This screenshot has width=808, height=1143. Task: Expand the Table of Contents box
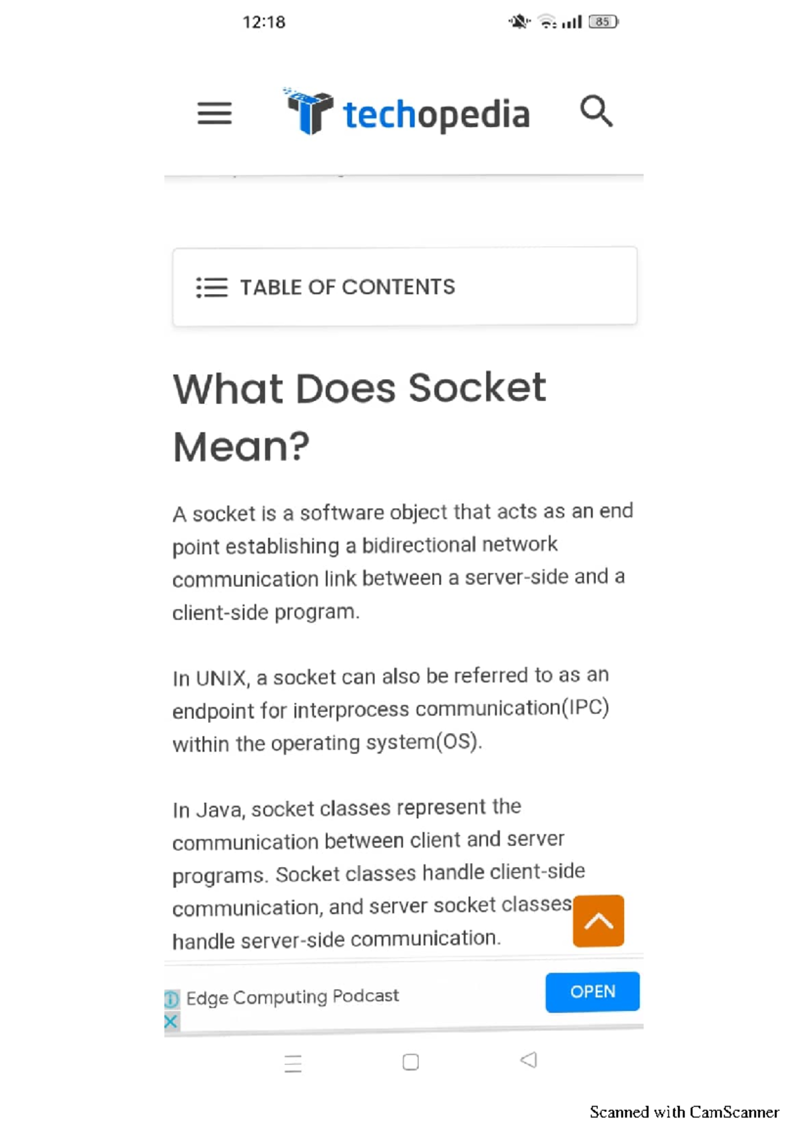tap(405, 287)
